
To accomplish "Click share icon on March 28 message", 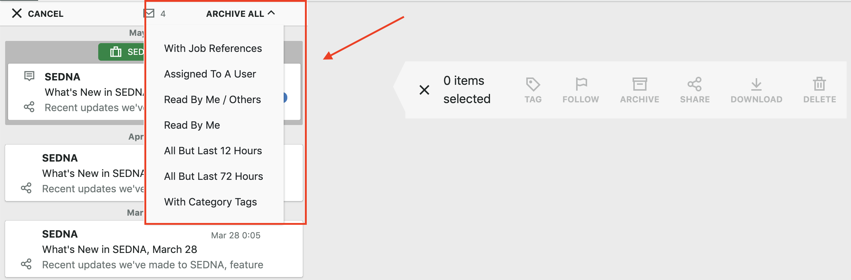I will (x=26, y=264).
